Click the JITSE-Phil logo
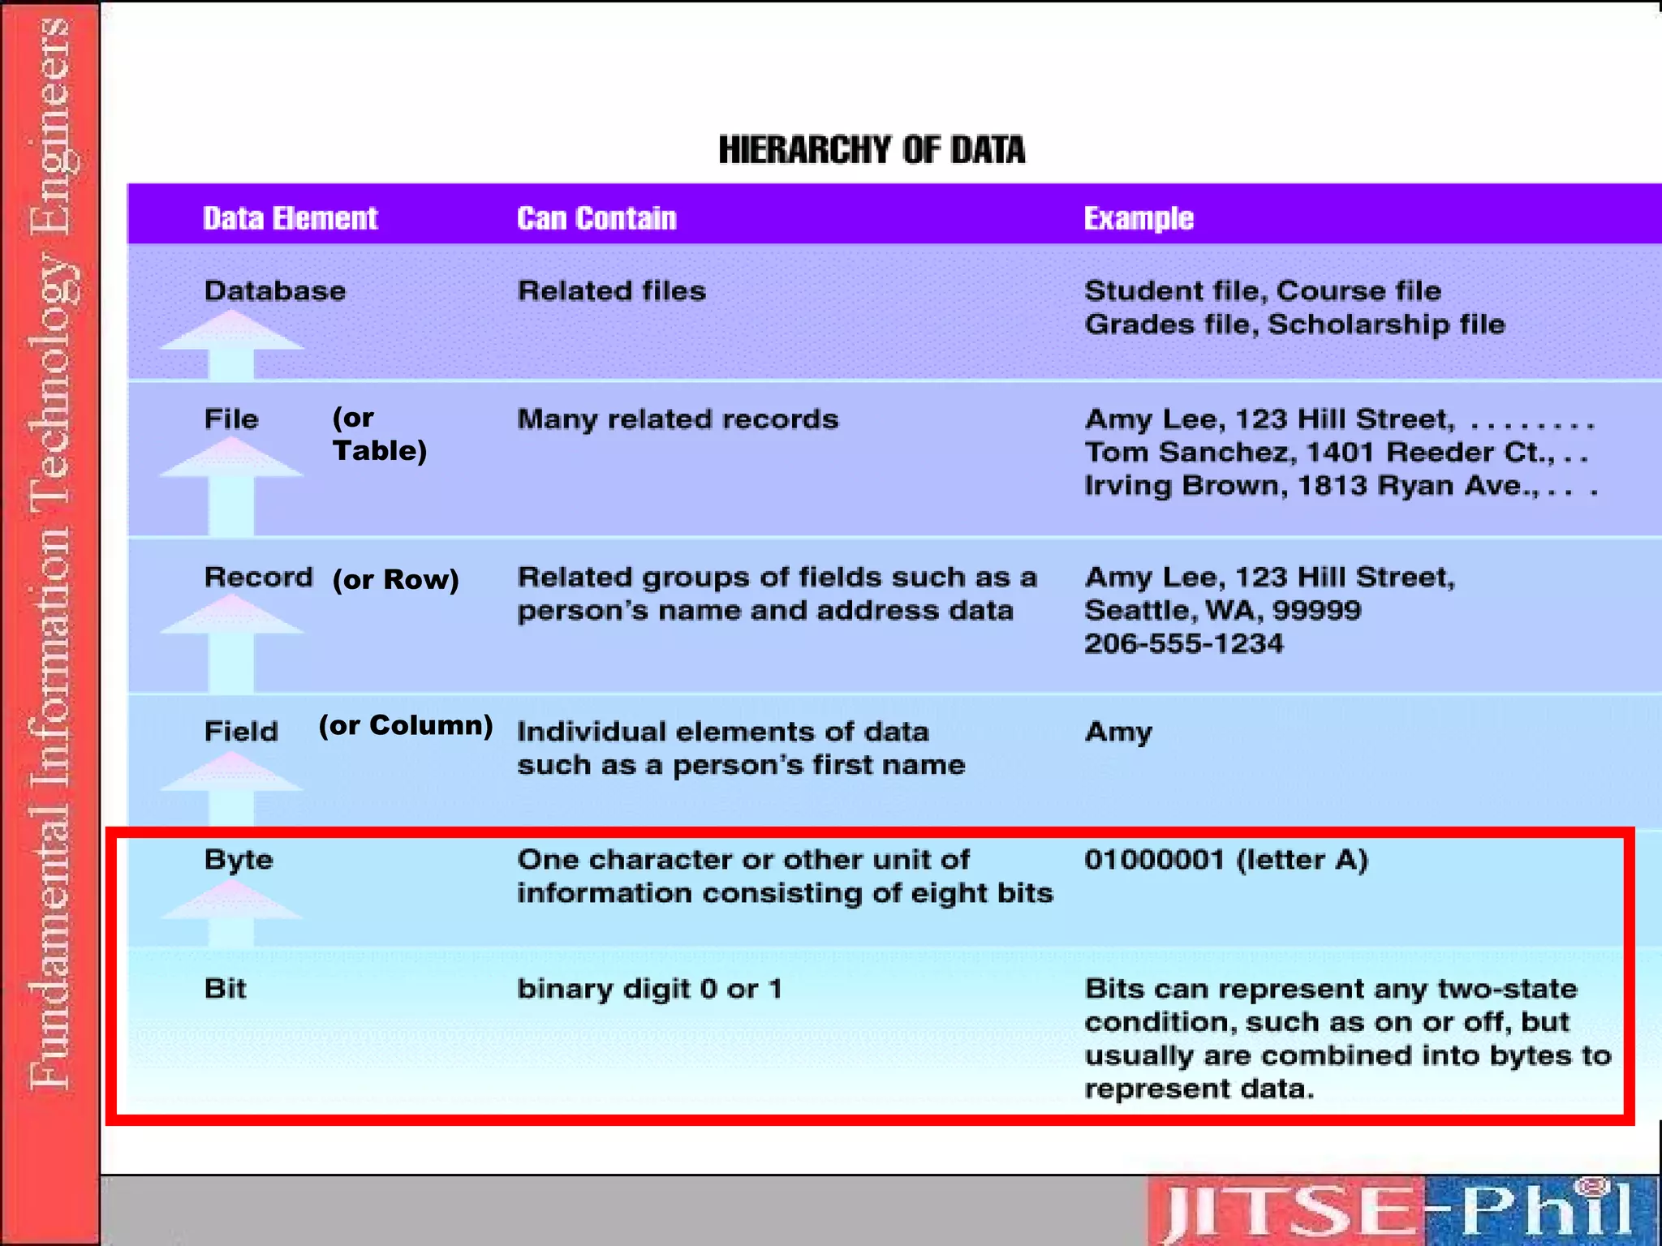The height and width of the screenshot is (1246, 1662). 1402,1209
